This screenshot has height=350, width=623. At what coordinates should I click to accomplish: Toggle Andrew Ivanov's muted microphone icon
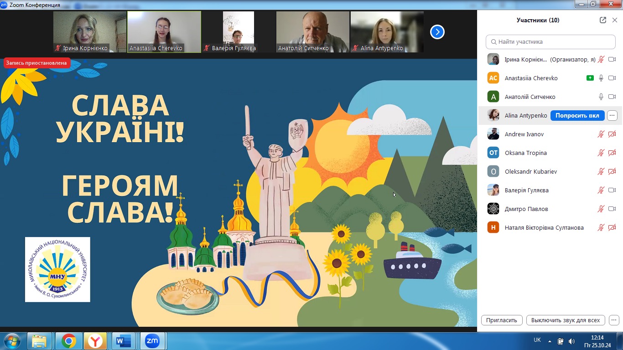pos(601,134)
